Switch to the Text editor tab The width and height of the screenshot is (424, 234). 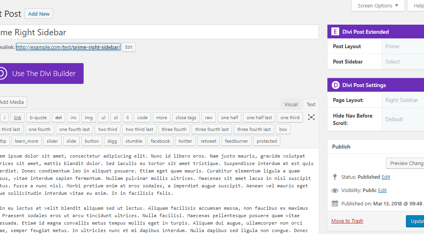311,104
